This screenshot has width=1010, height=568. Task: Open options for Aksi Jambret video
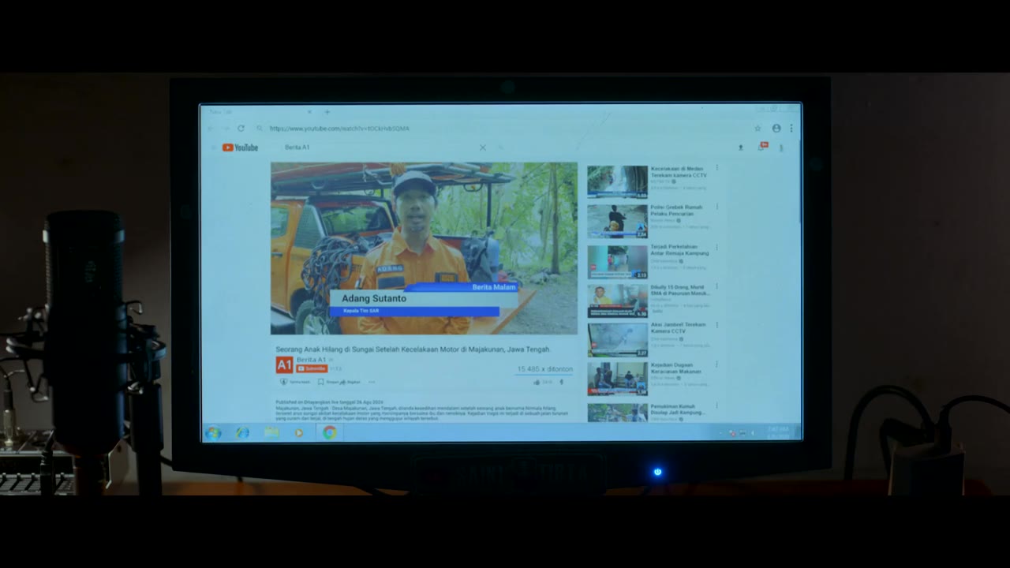[716, 324]
